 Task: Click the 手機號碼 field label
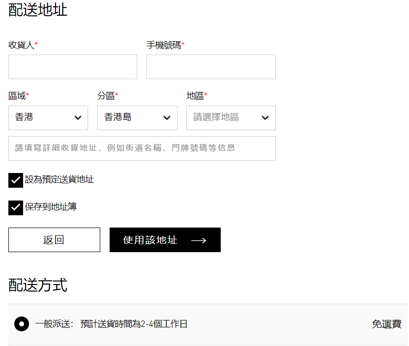point(164,45)
